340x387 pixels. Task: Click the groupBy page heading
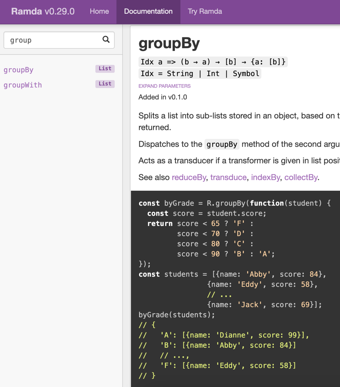[x=169, y=43]
